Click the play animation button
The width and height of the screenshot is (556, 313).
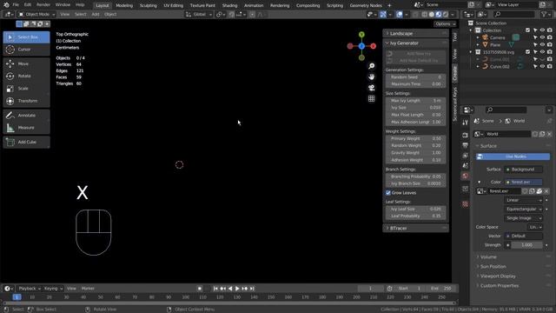(x=237, y=289)
